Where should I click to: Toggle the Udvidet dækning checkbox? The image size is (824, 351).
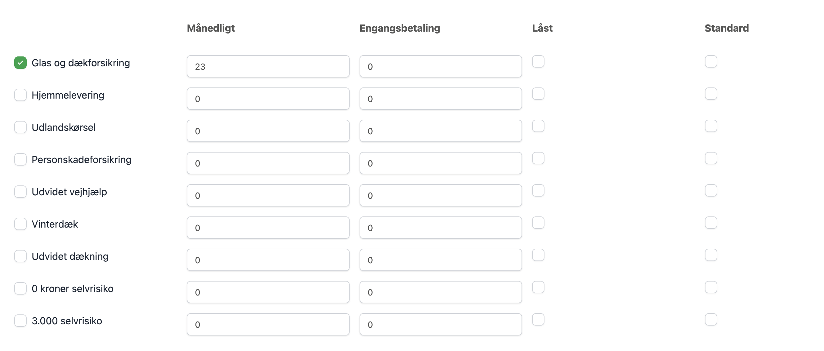coord(20,256)
